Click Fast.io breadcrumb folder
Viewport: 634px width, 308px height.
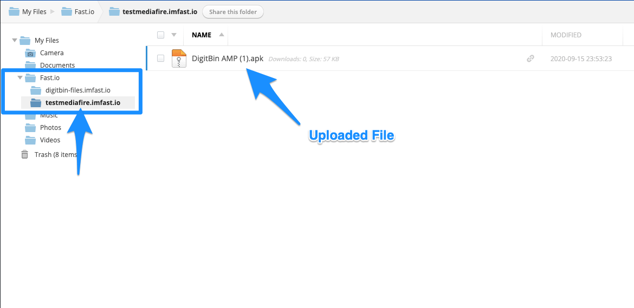click(x=78, y=12)
